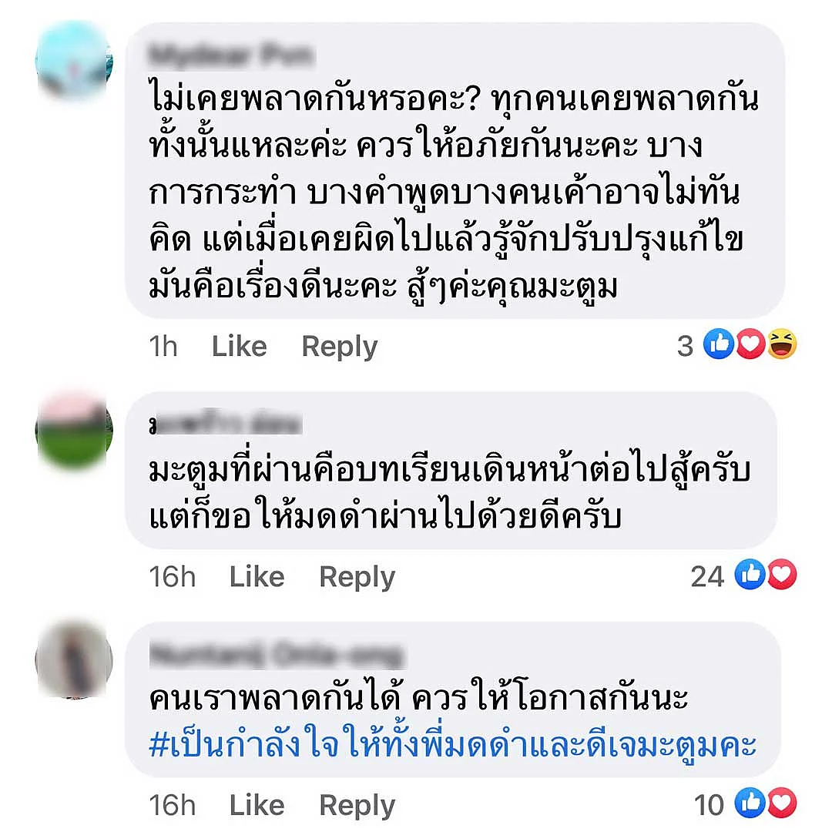Click the heart reaction beside count 10
This screenshot has width=832, height=832.
coord(782,803)
